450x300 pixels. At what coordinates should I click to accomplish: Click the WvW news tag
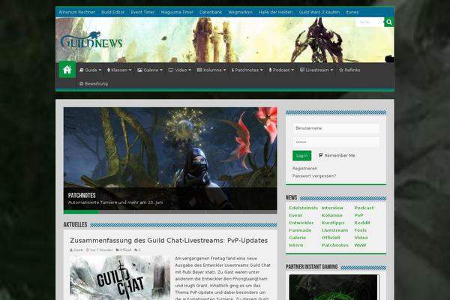[x=360, y=245]
